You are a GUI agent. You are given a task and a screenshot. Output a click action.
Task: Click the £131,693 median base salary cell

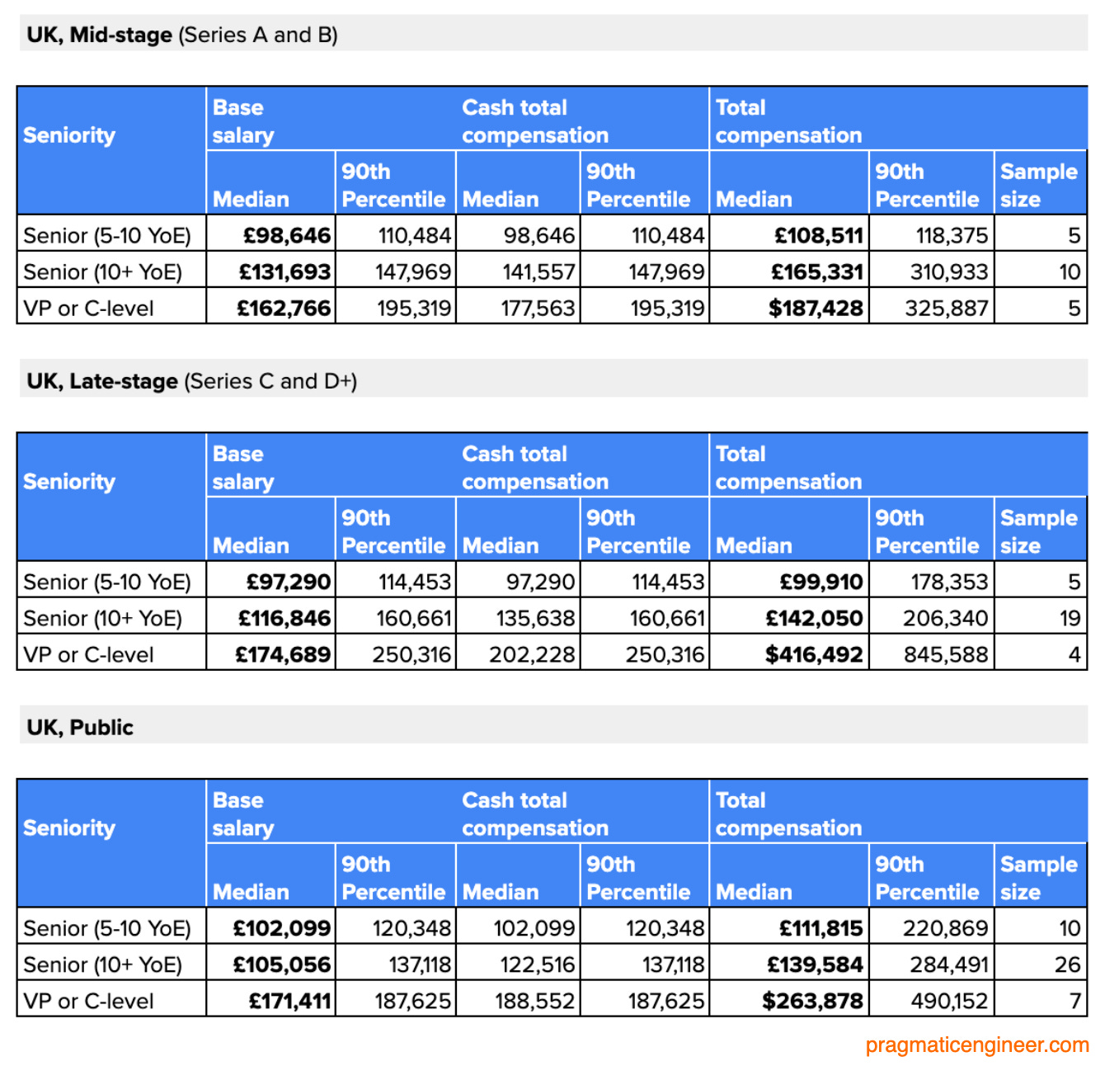tap(271, 271)
